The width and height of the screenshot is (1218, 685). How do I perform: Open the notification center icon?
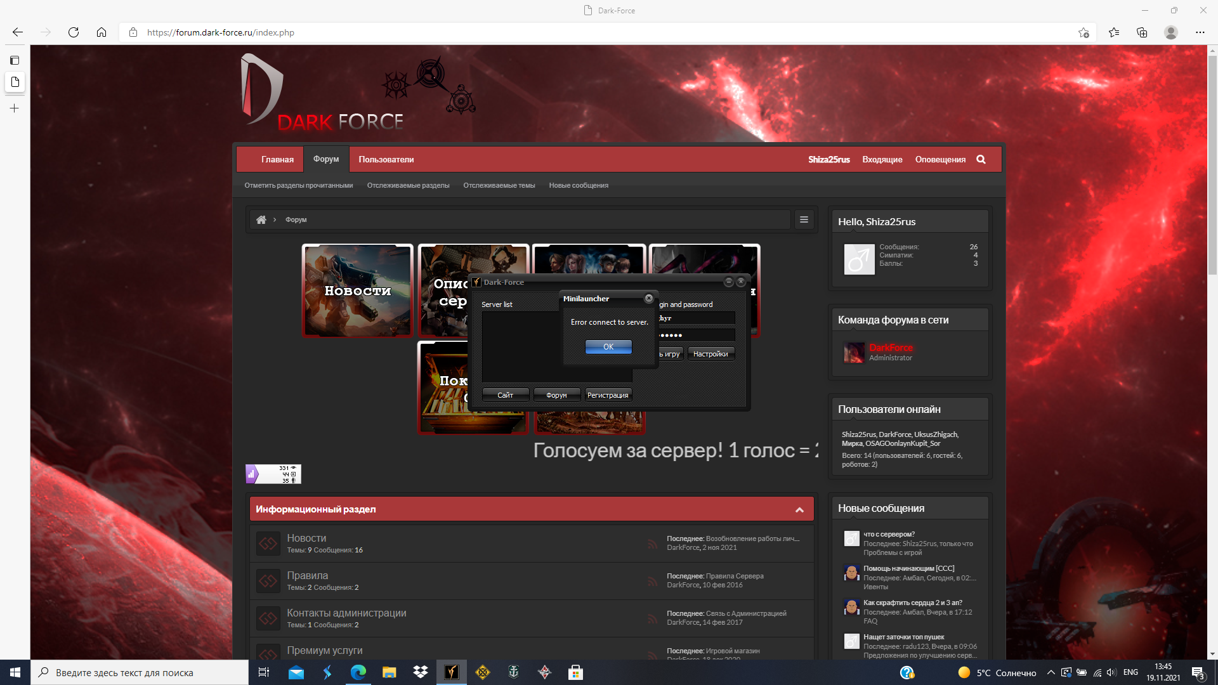(1198, 672)
